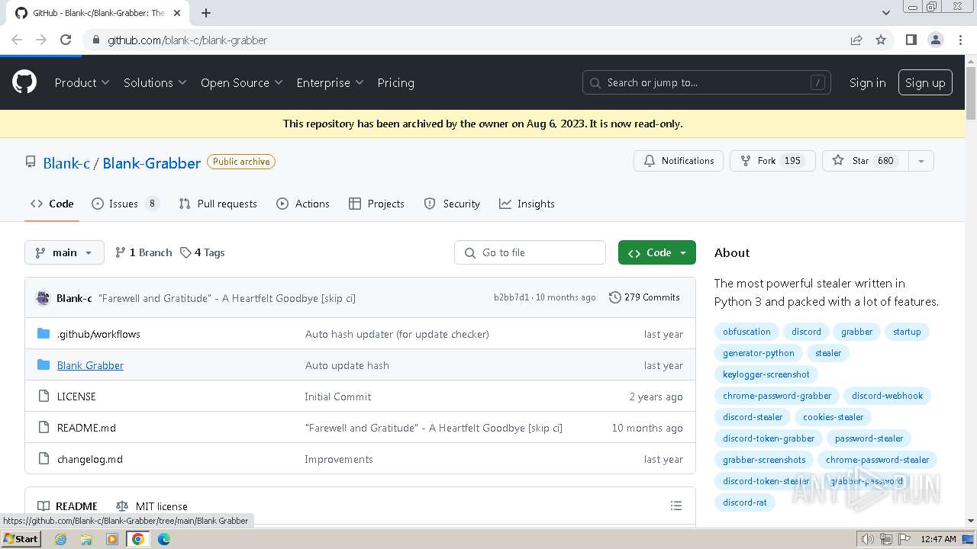Bookmark this page with star icon
The width and height of the screenshot is (977, 549).
(x=881, y=40)
